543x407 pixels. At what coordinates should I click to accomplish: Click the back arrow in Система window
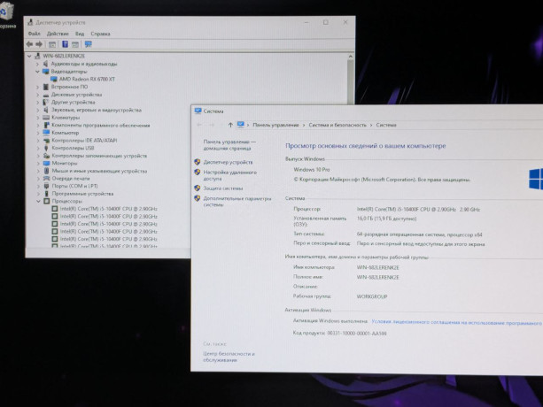(199, 125)
